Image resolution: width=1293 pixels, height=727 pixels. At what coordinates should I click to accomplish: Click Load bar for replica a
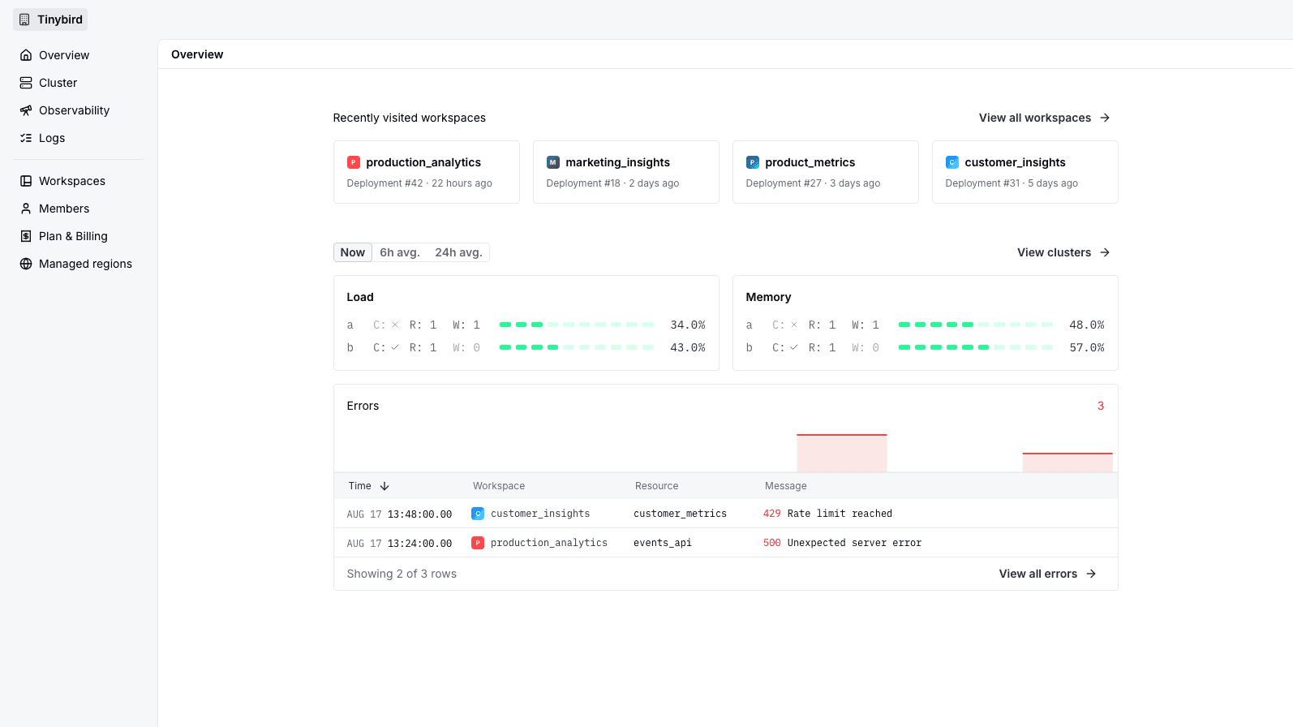point(577,325)
